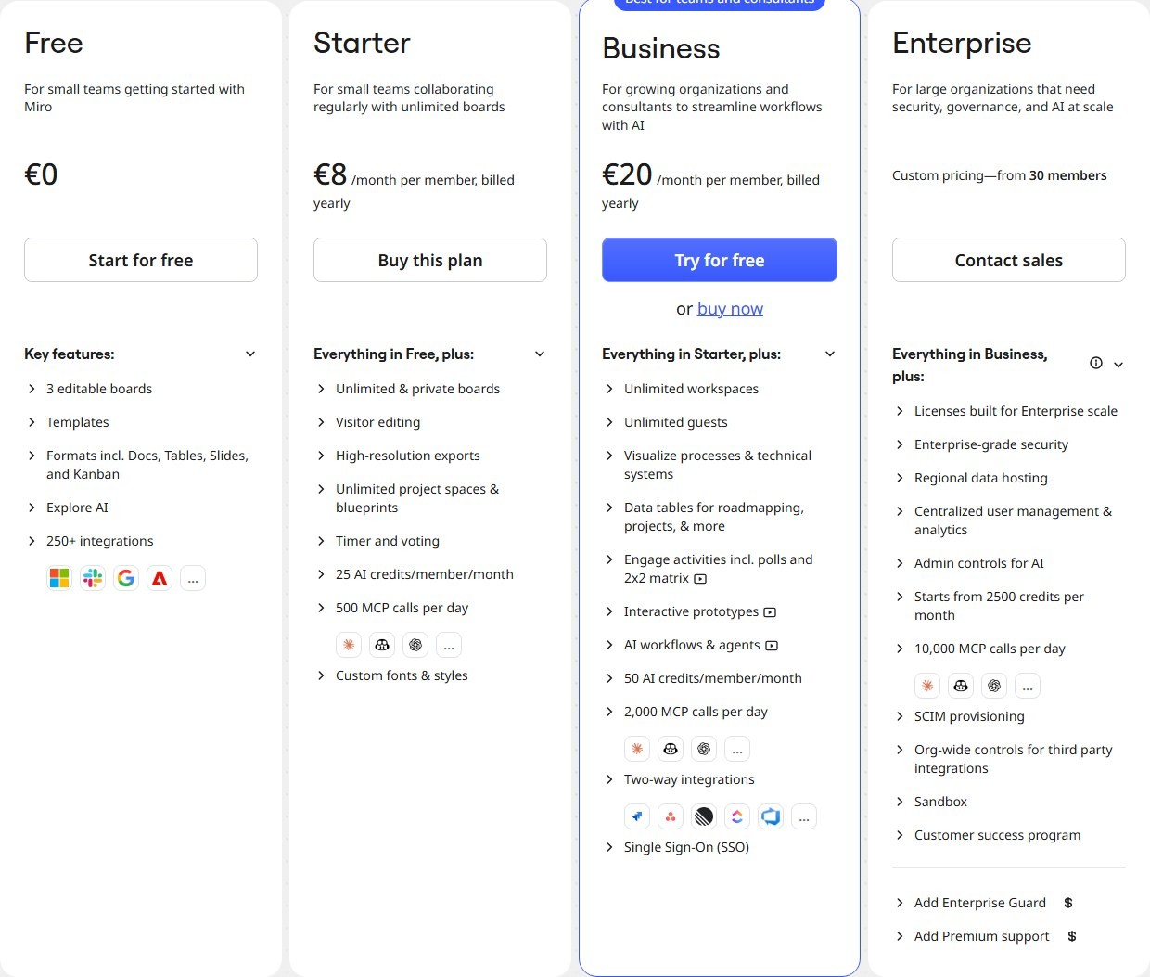
Task: Follow the buy now link
Action: 730,309
